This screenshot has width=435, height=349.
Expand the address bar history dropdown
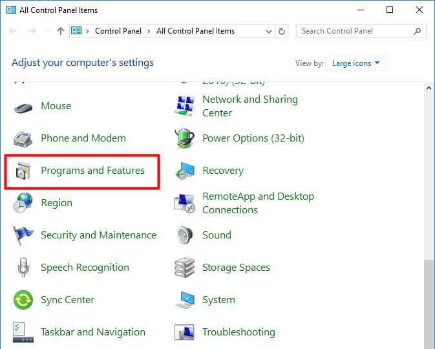click(x=268, y=32)
